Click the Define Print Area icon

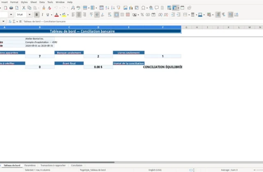click(x=169, y=8)
